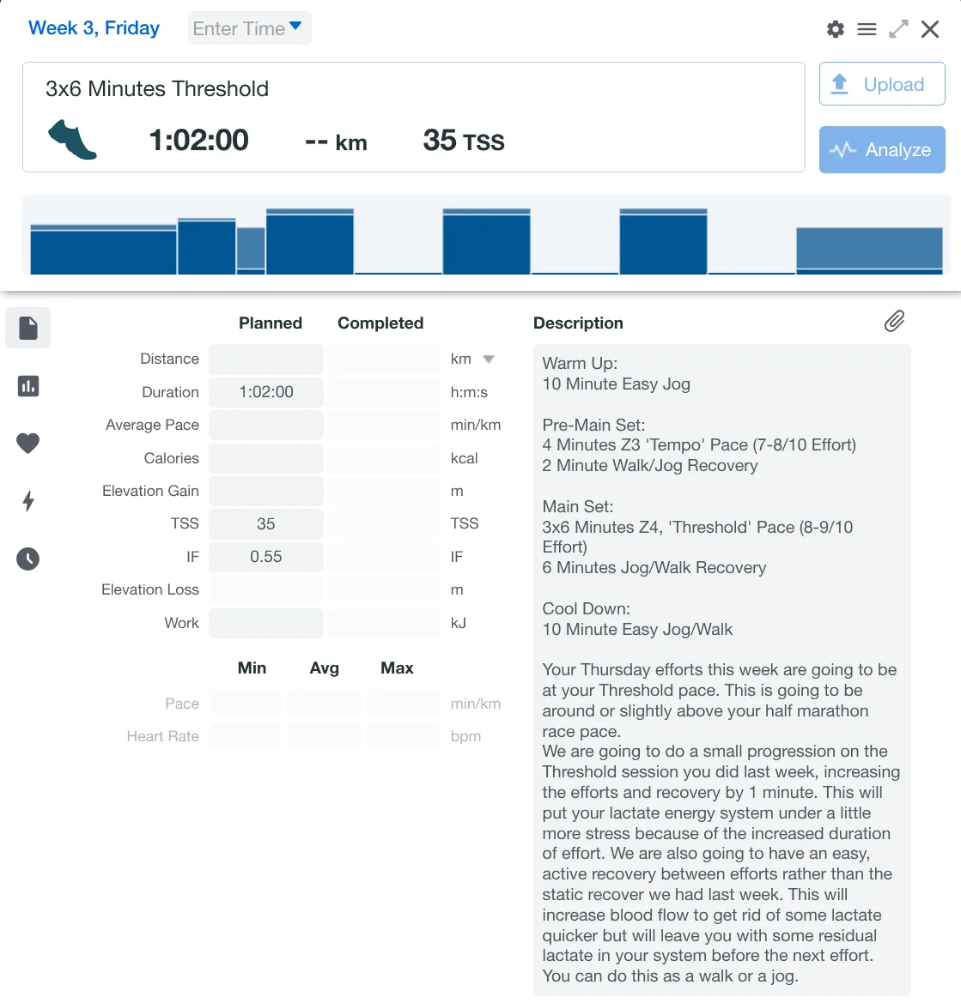Open the heart rate sidebar icon
The height and width of the screenshot is (1003, 961).
[28, 444]
